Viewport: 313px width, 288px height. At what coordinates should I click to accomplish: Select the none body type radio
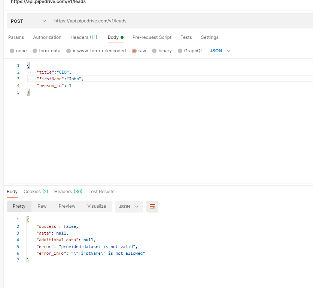pyautogui.click(x=12, y=51)
